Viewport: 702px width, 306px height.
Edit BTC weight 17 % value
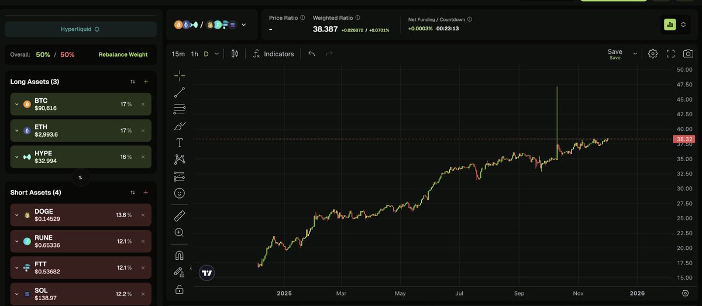[126, 104]
